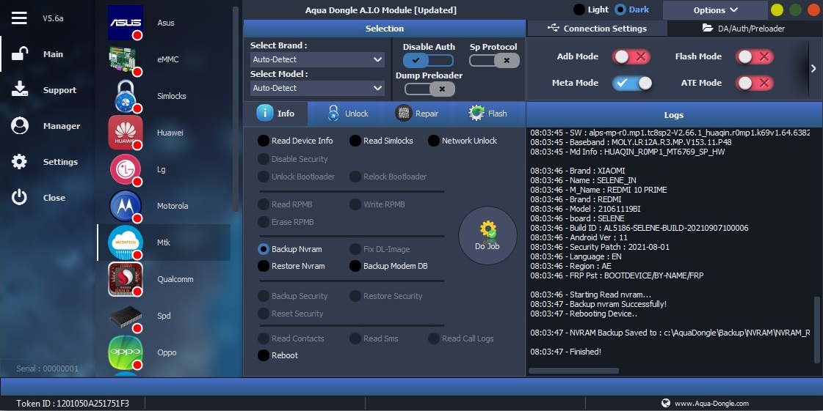Open the Manager user icon
The width and height of the screenshot is (823, 411).
[19, 126]
